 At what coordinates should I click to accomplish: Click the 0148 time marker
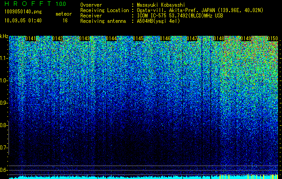point(219,38)
